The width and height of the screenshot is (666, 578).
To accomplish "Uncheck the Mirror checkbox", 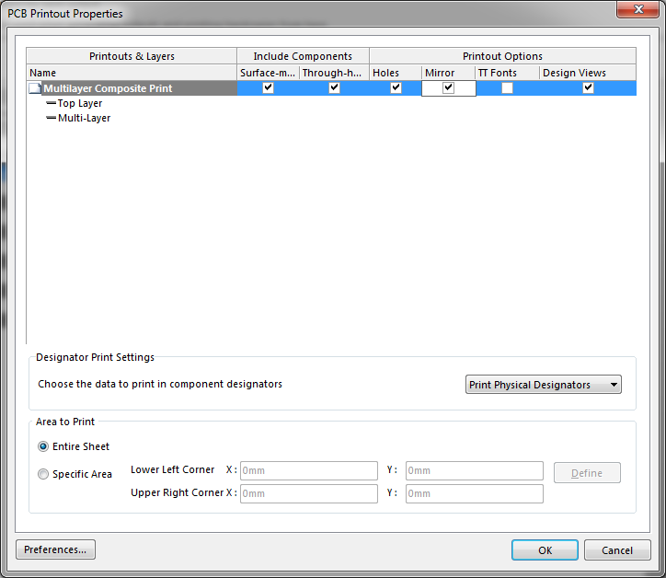I will click(448, 88).
